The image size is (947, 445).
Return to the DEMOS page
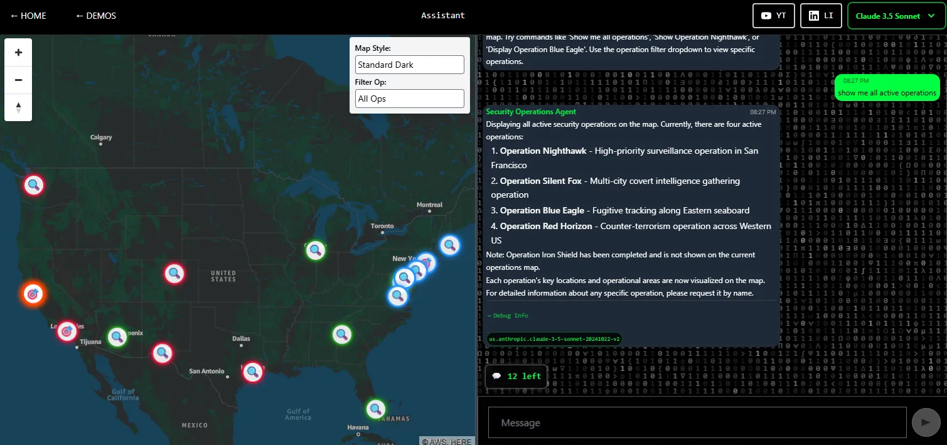(x=95, y=16)
